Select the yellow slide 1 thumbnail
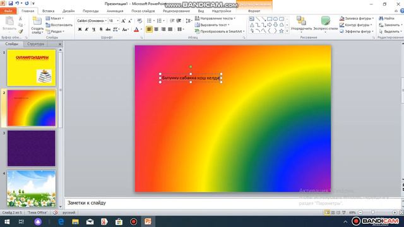404x227 pixels. (31, 67)
